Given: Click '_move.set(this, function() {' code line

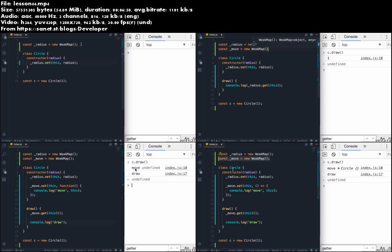Looking at the screenshot, I should coord(56,186).
